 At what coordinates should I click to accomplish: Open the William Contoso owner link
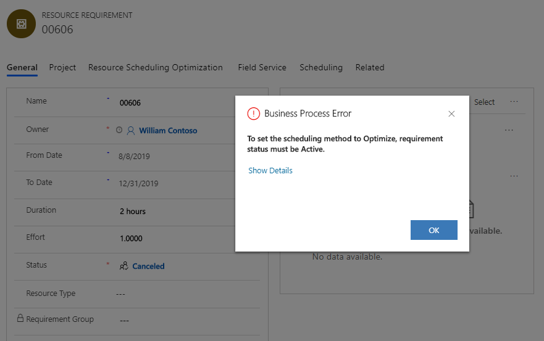pyautogui.click(x=168, y=131)
